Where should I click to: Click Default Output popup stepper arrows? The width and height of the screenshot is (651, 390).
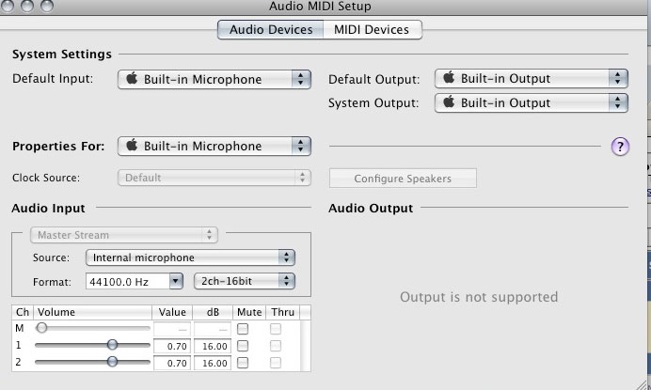618,78
